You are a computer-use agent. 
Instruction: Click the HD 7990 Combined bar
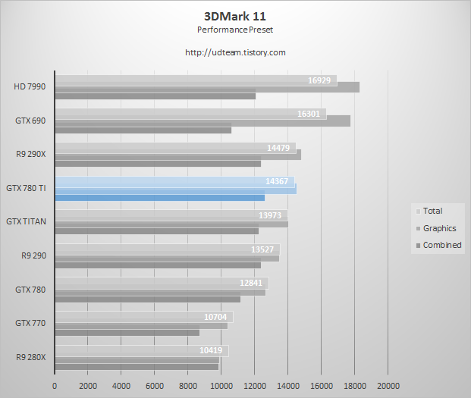(155, 96)
